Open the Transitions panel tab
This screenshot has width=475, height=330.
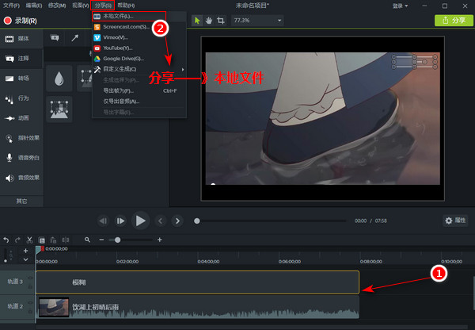click(x=21, y=79)
